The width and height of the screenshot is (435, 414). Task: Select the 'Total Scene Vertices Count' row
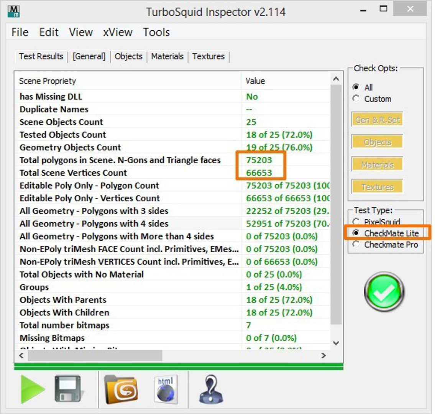click(172, 173)
